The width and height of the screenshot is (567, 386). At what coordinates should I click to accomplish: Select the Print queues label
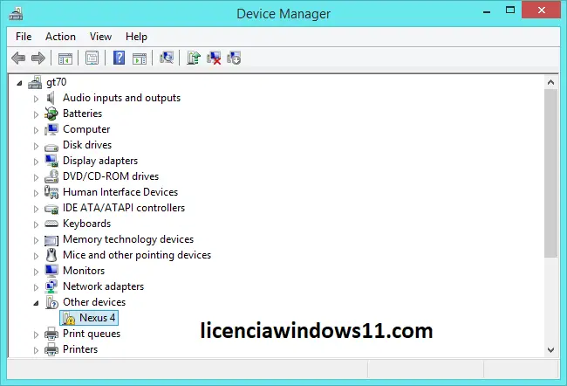click(92, 334)
